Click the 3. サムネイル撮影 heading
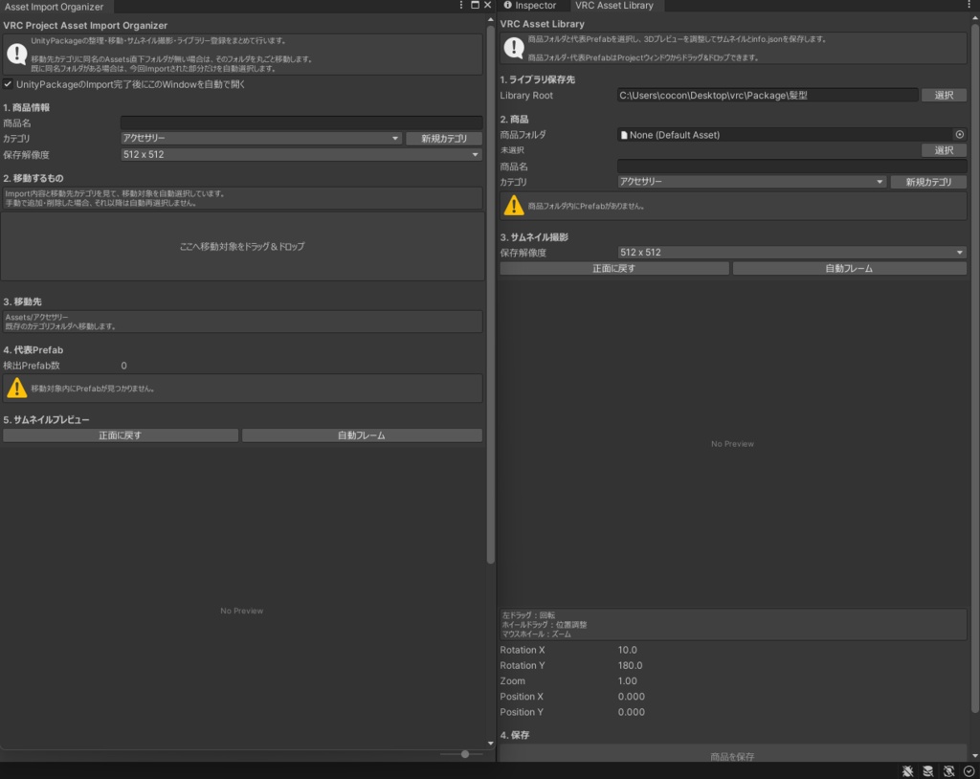This screenshot has height=779, width=980. point(534,237)
